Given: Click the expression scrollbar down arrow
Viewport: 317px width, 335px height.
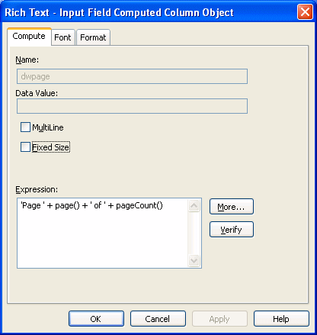Looking at the screenshot, I should coord(194,261).
